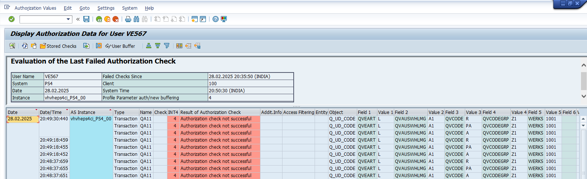Select the 28.02.2025 date cell
Screen dimensions: 587x179
click(x=20, y=119)
